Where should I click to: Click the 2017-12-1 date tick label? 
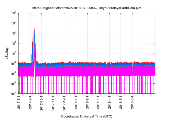(64, 103)
